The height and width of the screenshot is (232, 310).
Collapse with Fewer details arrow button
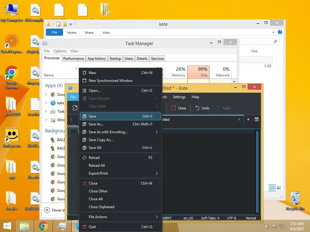(47, 210)
